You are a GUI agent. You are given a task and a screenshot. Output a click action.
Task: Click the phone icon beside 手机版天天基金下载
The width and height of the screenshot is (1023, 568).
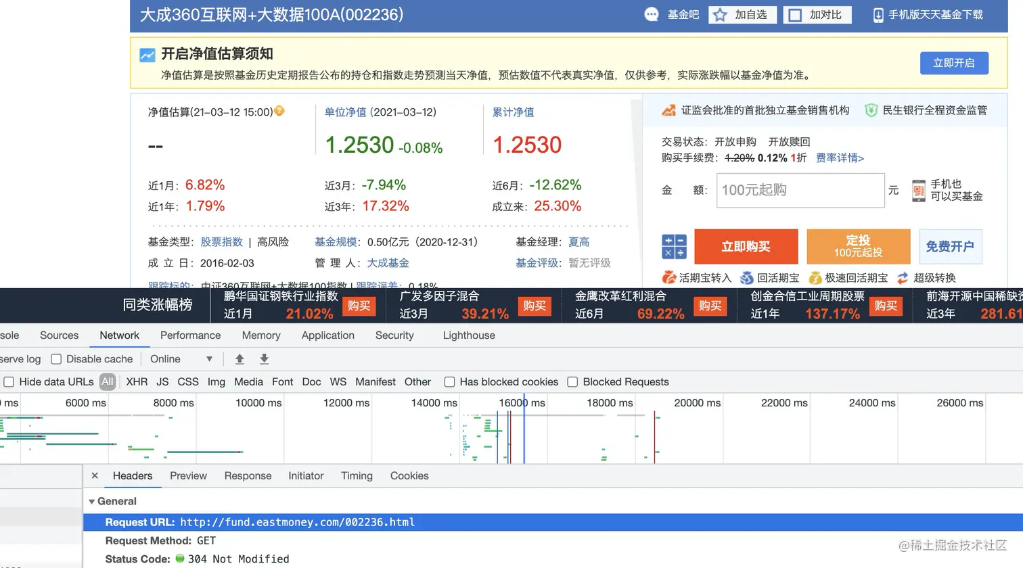point(878,15)
